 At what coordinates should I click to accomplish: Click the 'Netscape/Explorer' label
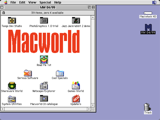coord(44,91)
